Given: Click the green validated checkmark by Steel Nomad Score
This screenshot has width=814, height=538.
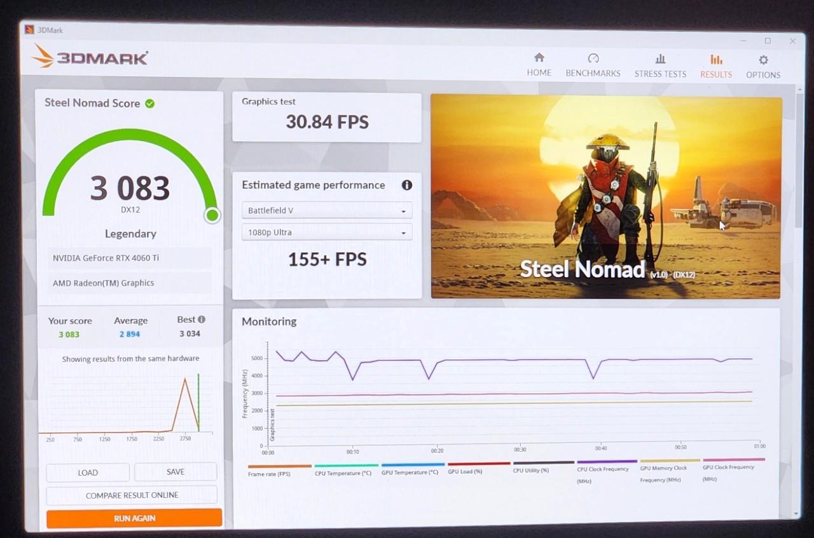Looking at the screenshot, I should (x=149, y=103).
